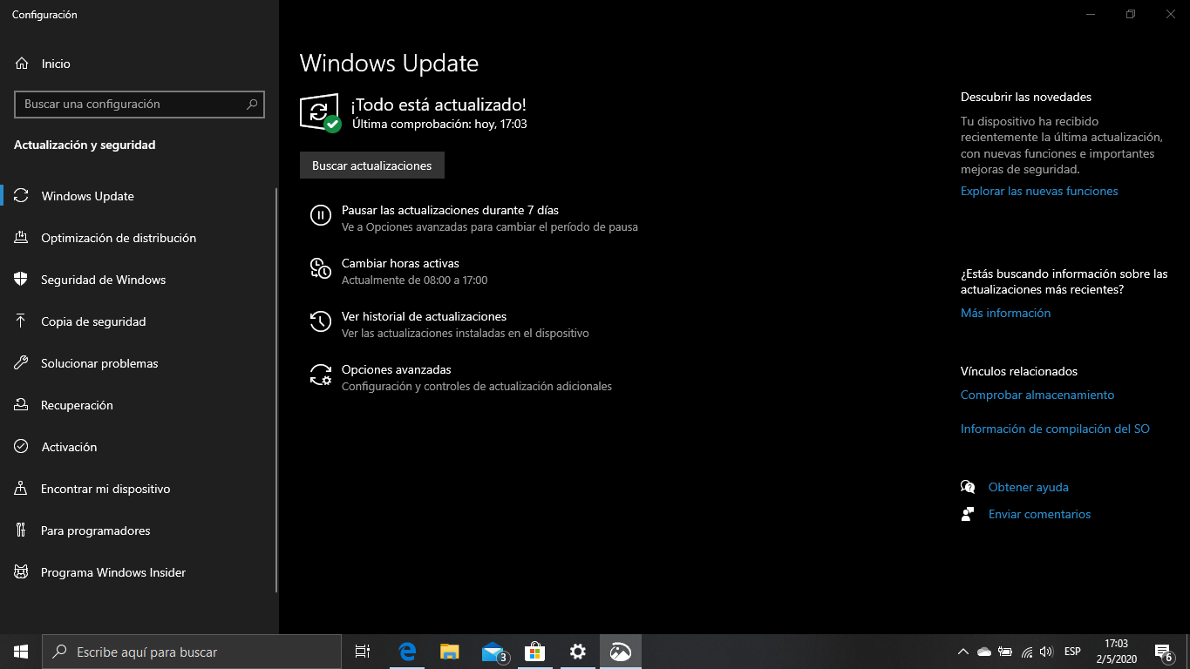1190x669 pixels.
Task: Launch Microsoft Edge from taskbar
Action: [407, 652]
